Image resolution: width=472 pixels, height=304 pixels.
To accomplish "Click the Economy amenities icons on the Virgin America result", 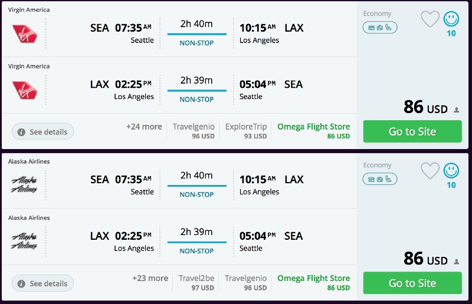I will pyautogui.click(x=380, y=27).
